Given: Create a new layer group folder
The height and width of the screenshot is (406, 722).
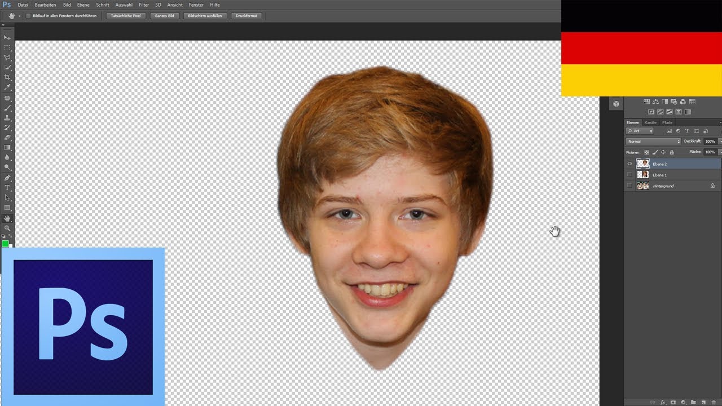Looking at the screenshot, I should coord(693,402).
